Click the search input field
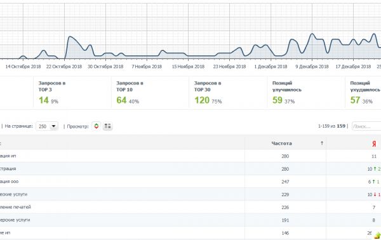 click(366, 126)
